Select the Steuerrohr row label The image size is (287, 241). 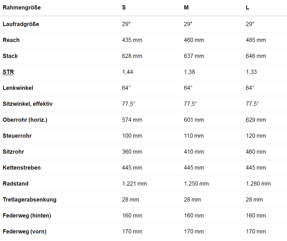pos(17,136)
